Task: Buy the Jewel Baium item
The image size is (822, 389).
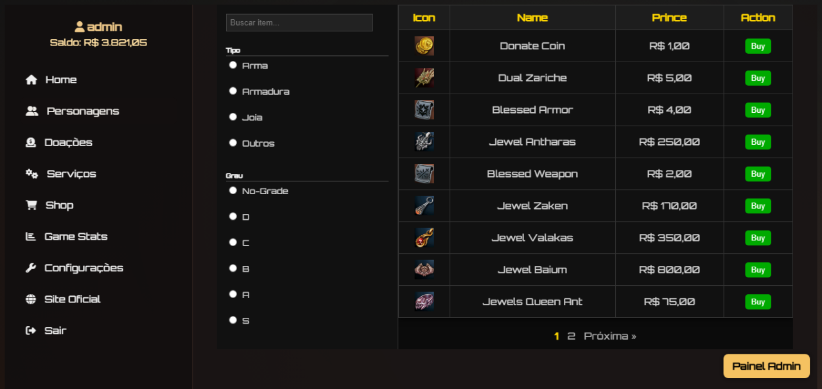Action: [x=758, y=270]
